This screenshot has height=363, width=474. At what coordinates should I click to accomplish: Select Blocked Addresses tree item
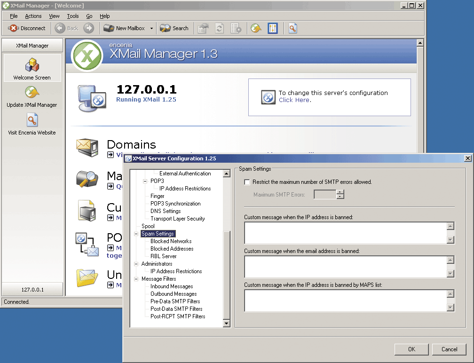point(172,249)
